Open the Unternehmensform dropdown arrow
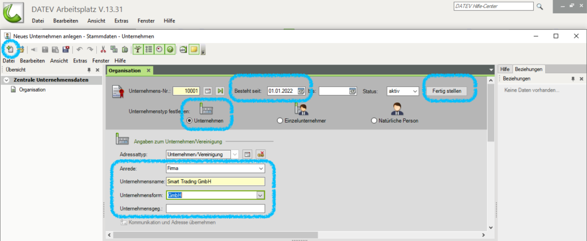The height and width of the screenshot is (241, 587). coord(261,195)
